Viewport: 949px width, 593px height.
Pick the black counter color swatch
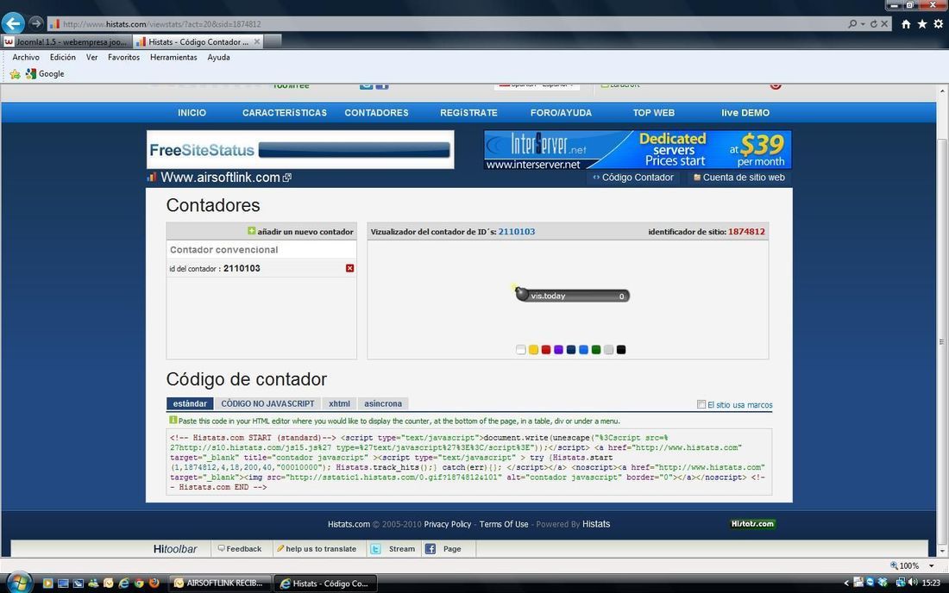pyautogui.click(x=621, y=349)
